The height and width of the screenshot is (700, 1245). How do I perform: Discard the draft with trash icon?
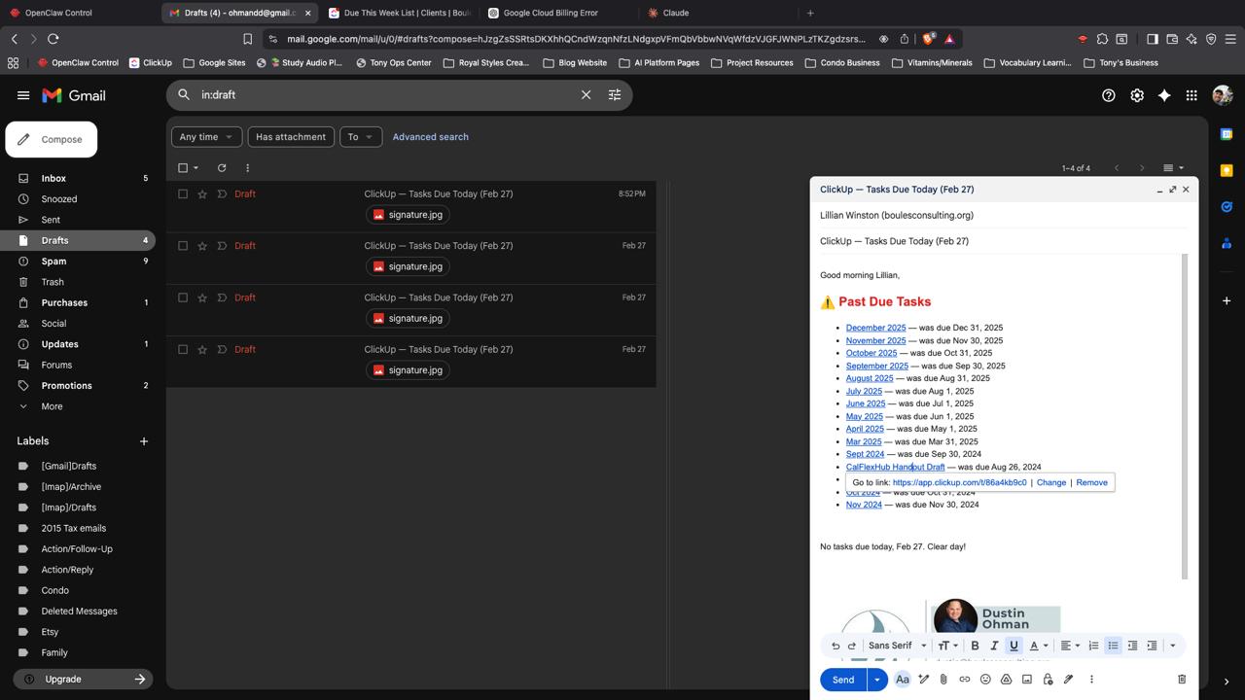tap(1182, 680)
